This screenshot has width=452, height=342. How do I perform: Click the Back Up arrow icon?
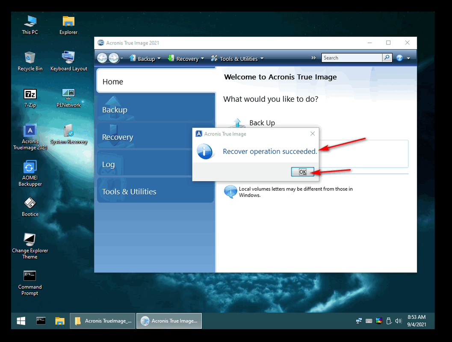click(x=237, y=123)
